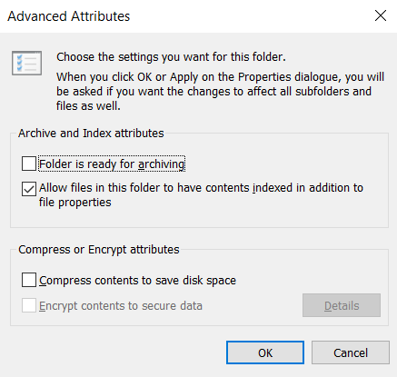
Task: Click the paragraph about subfolders and files
Action: [220, 92]
